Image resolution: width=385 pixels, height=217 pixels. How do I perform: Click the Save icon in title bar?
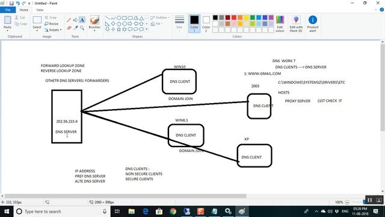(11, 3)
